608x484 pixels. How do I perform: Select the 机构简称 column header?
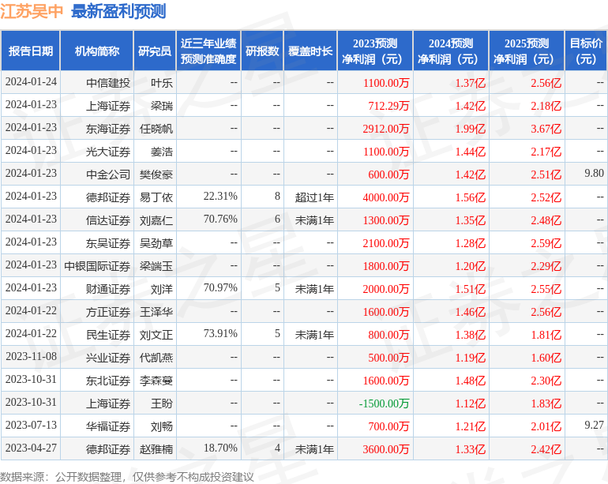pos(97,51)
